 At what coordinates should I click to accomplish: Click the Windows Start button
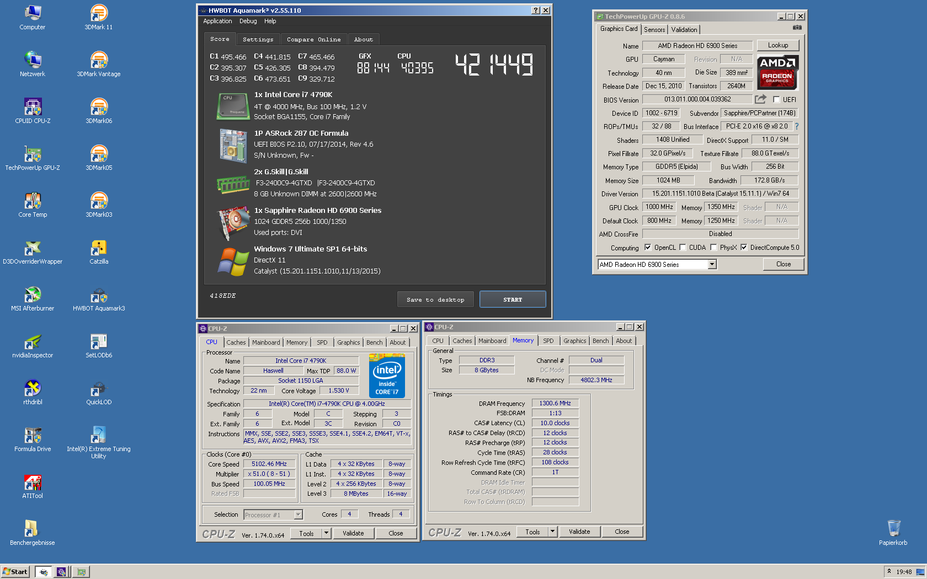15,571
